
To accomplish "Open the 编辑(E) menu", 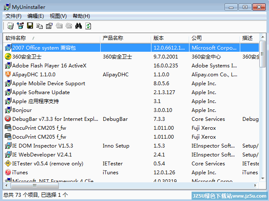I will coord(36,16).
